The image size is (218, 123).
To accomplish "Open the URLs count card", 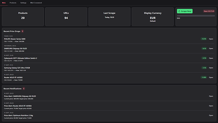I will coord(66,17).
